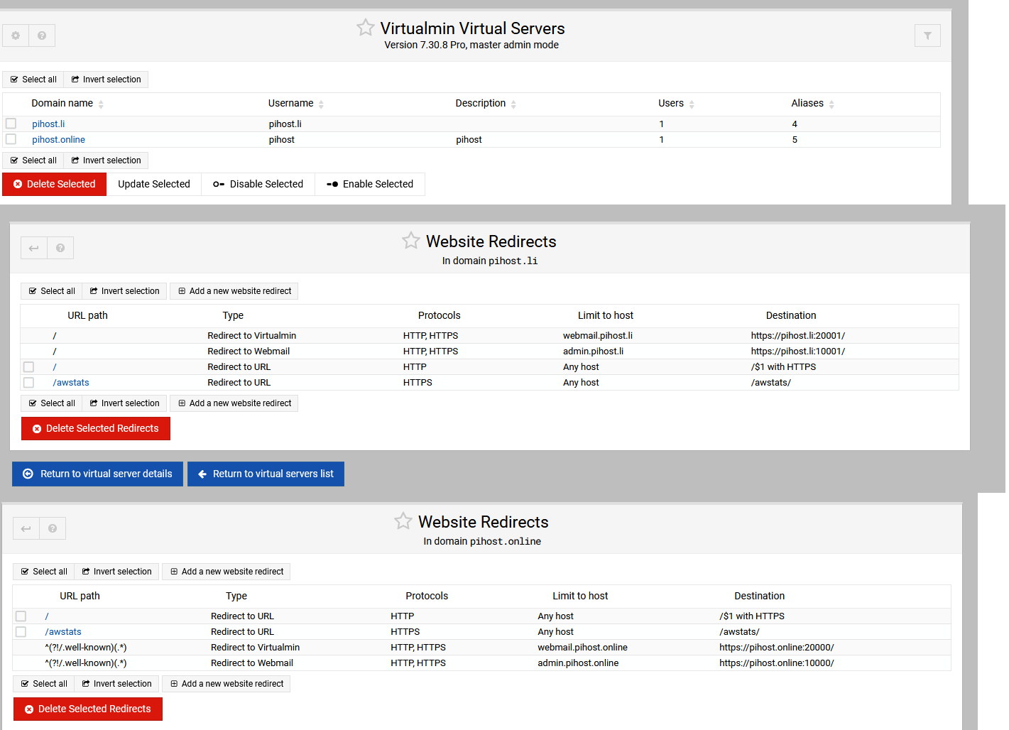The width and height of the screenshot is (1009, 730).
Task: Add a new website redirect above pihost.li table
Action: (x=234, y=291)
